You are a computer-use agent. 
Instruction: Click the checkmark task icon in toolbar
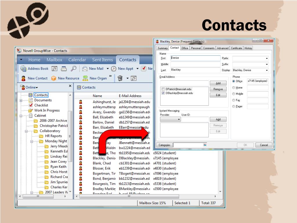[144, 69]
